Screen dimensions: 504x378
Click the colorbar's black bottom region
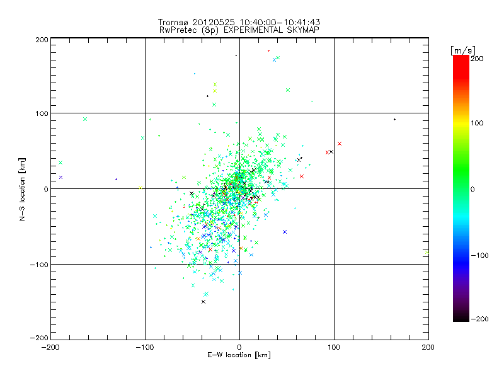461,316
